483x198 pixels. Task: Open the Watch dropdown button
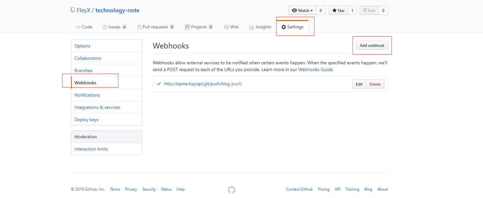(x=302, y=10)
